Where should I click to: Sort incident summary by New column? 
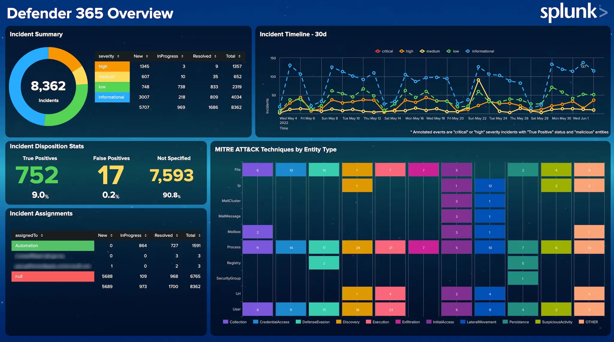[x=141, y=56]
